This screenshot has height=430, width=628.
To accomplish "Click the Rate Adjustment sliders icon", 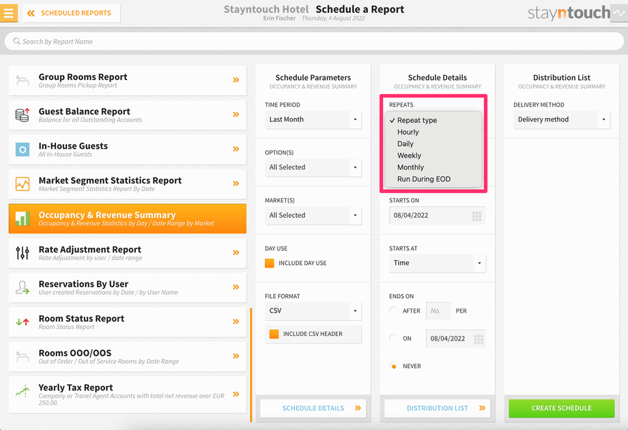I will pyautogui.click(x=23, y=253).
